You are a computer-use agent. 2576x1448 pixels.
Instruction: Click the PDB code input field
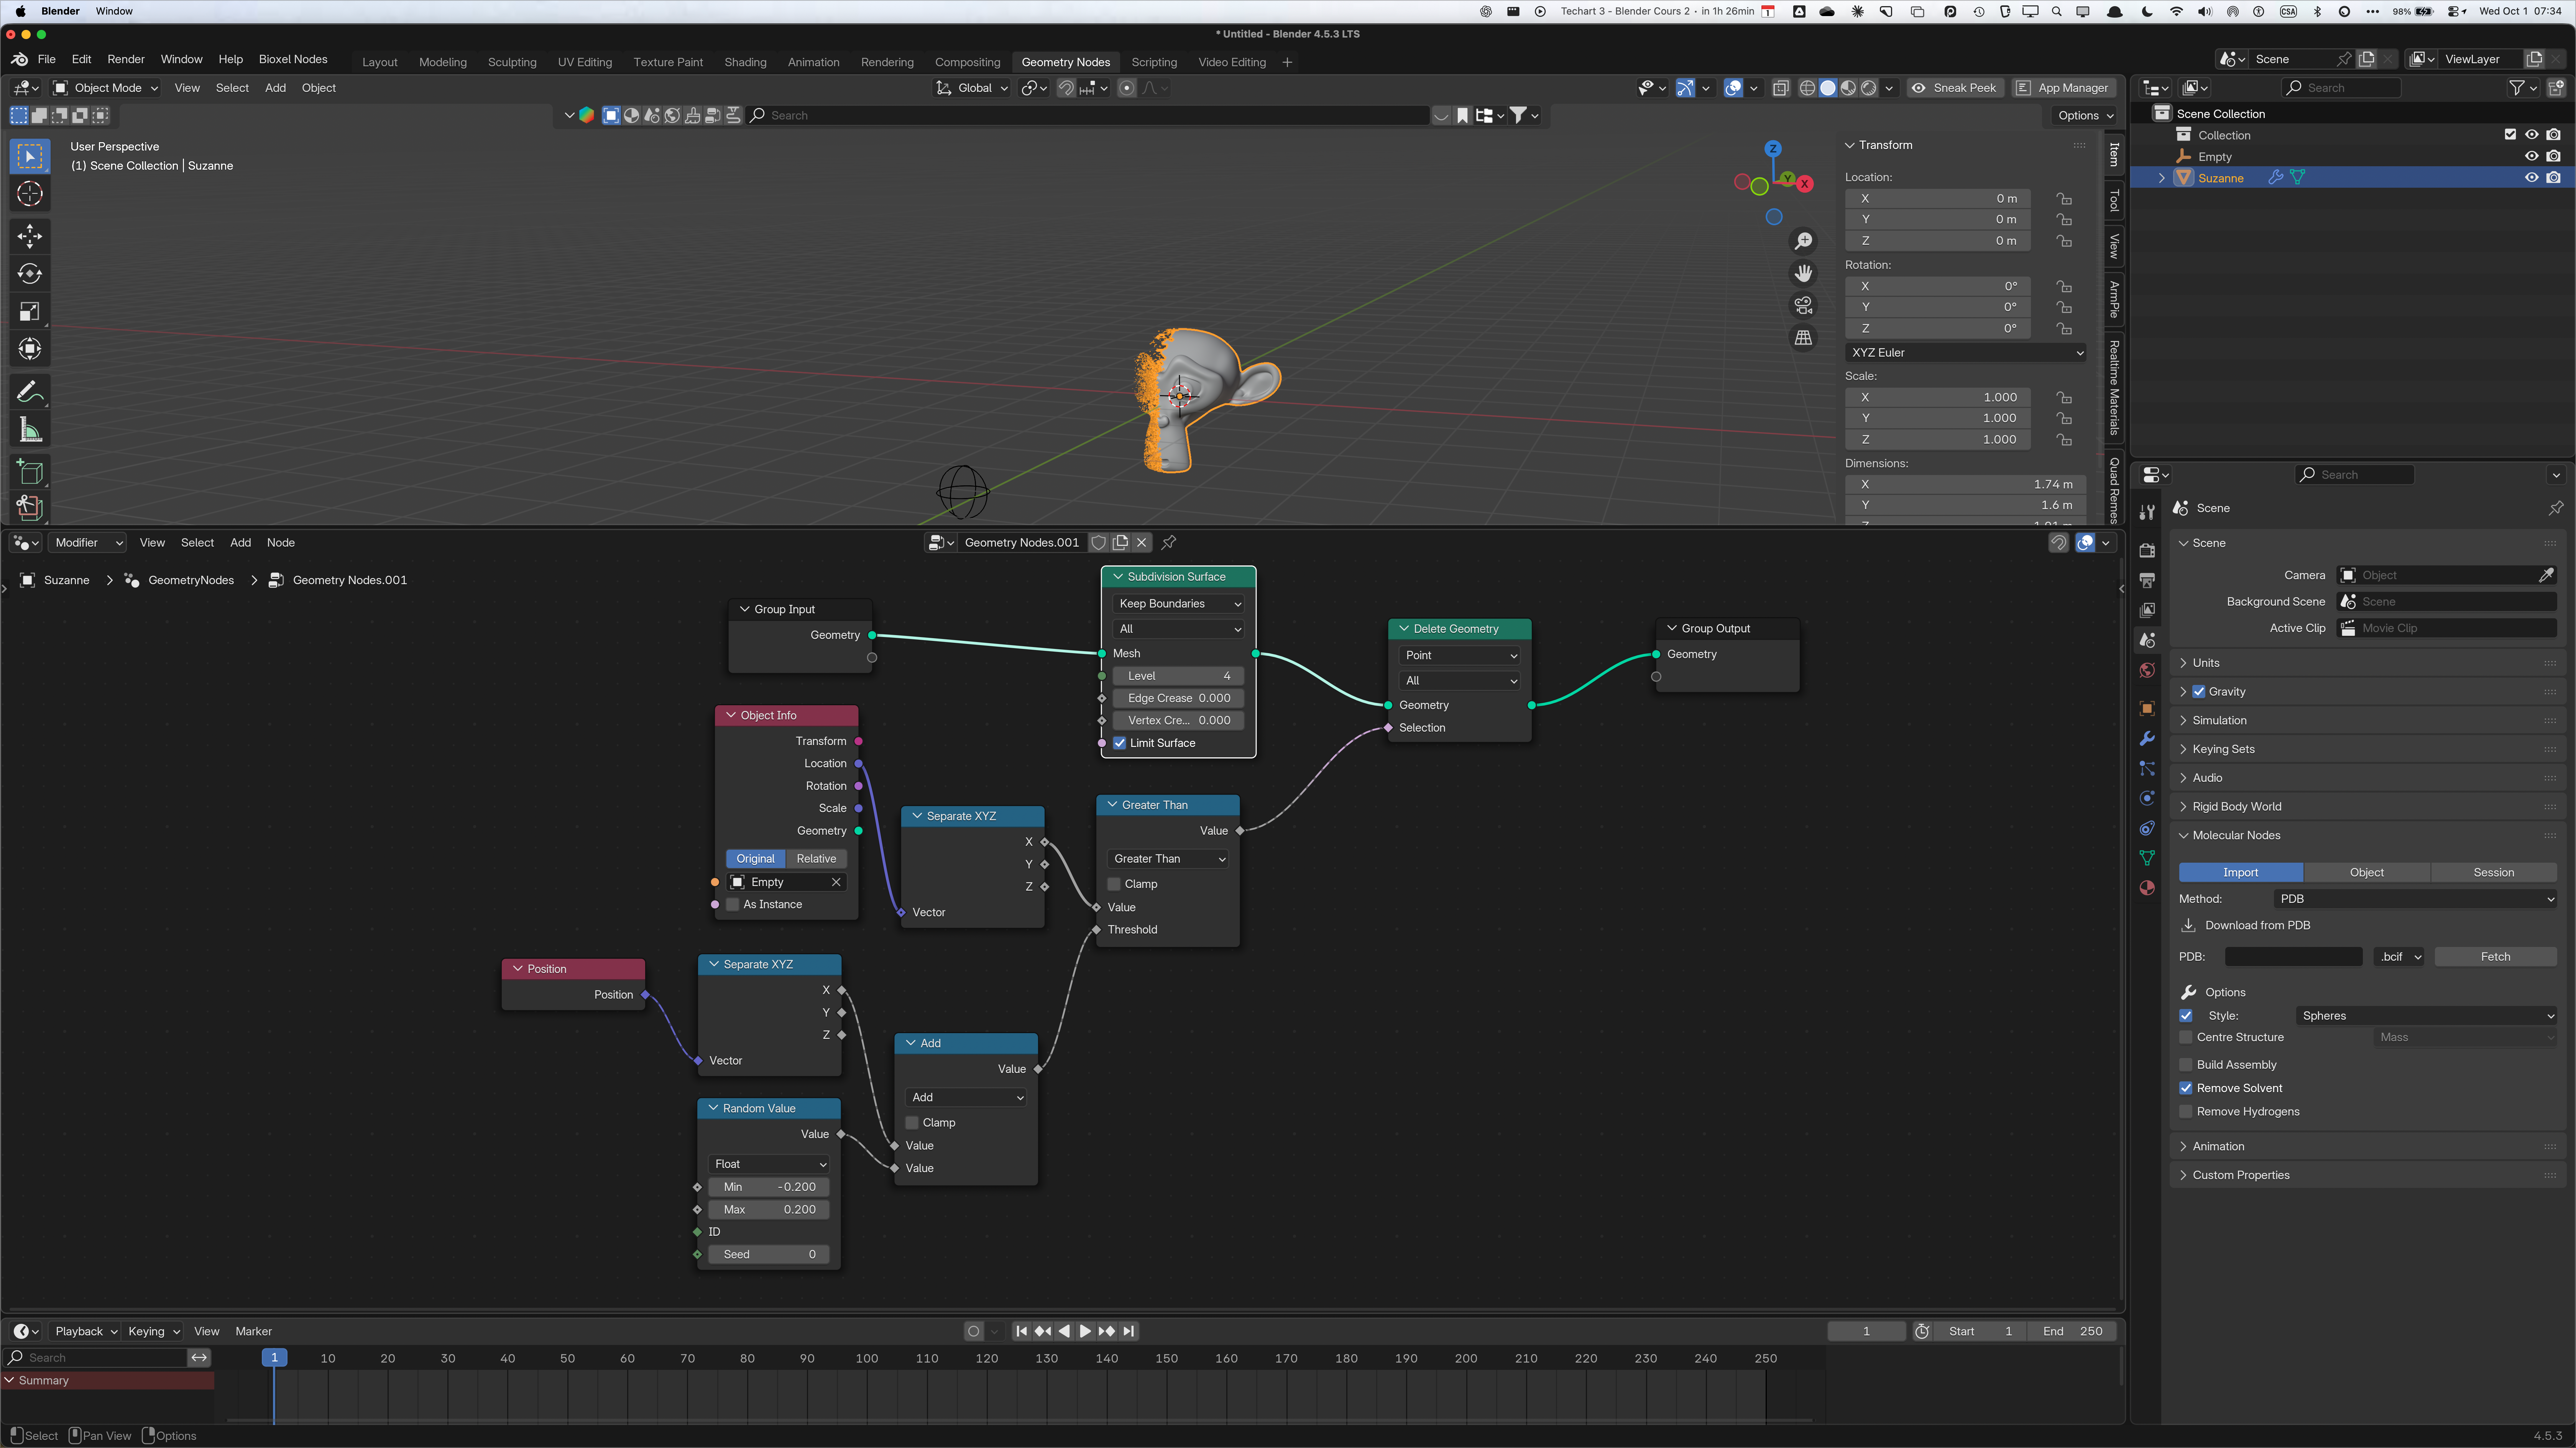(2293, 957)
